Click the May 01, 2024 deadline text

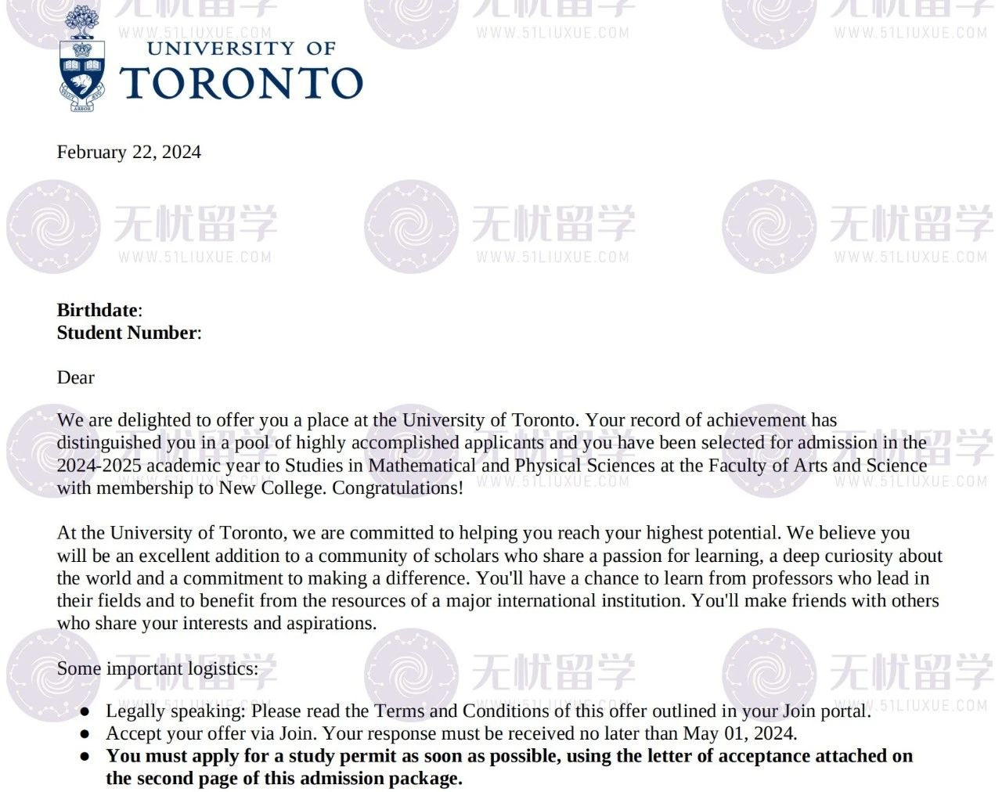(738, 734)
